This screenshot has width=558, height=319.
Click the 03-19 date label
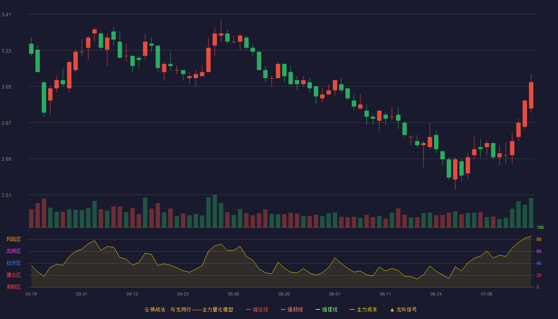pyautogui.click(x=31, y=294)
